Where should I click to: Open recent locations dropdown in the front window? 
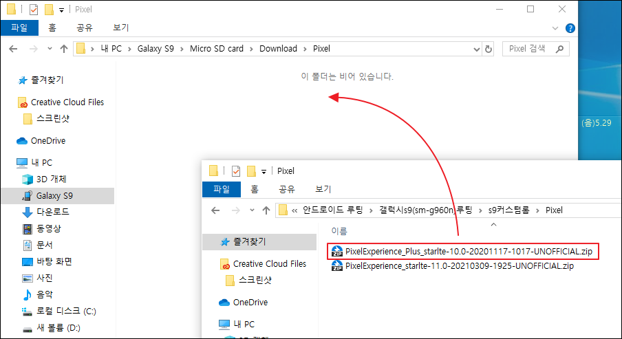pyautogui.click(x=252, y=210)
